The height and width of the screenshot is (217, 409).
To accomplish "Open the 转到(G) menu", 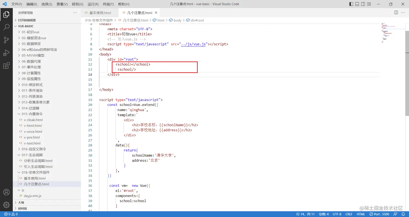I will pos(78,4).
